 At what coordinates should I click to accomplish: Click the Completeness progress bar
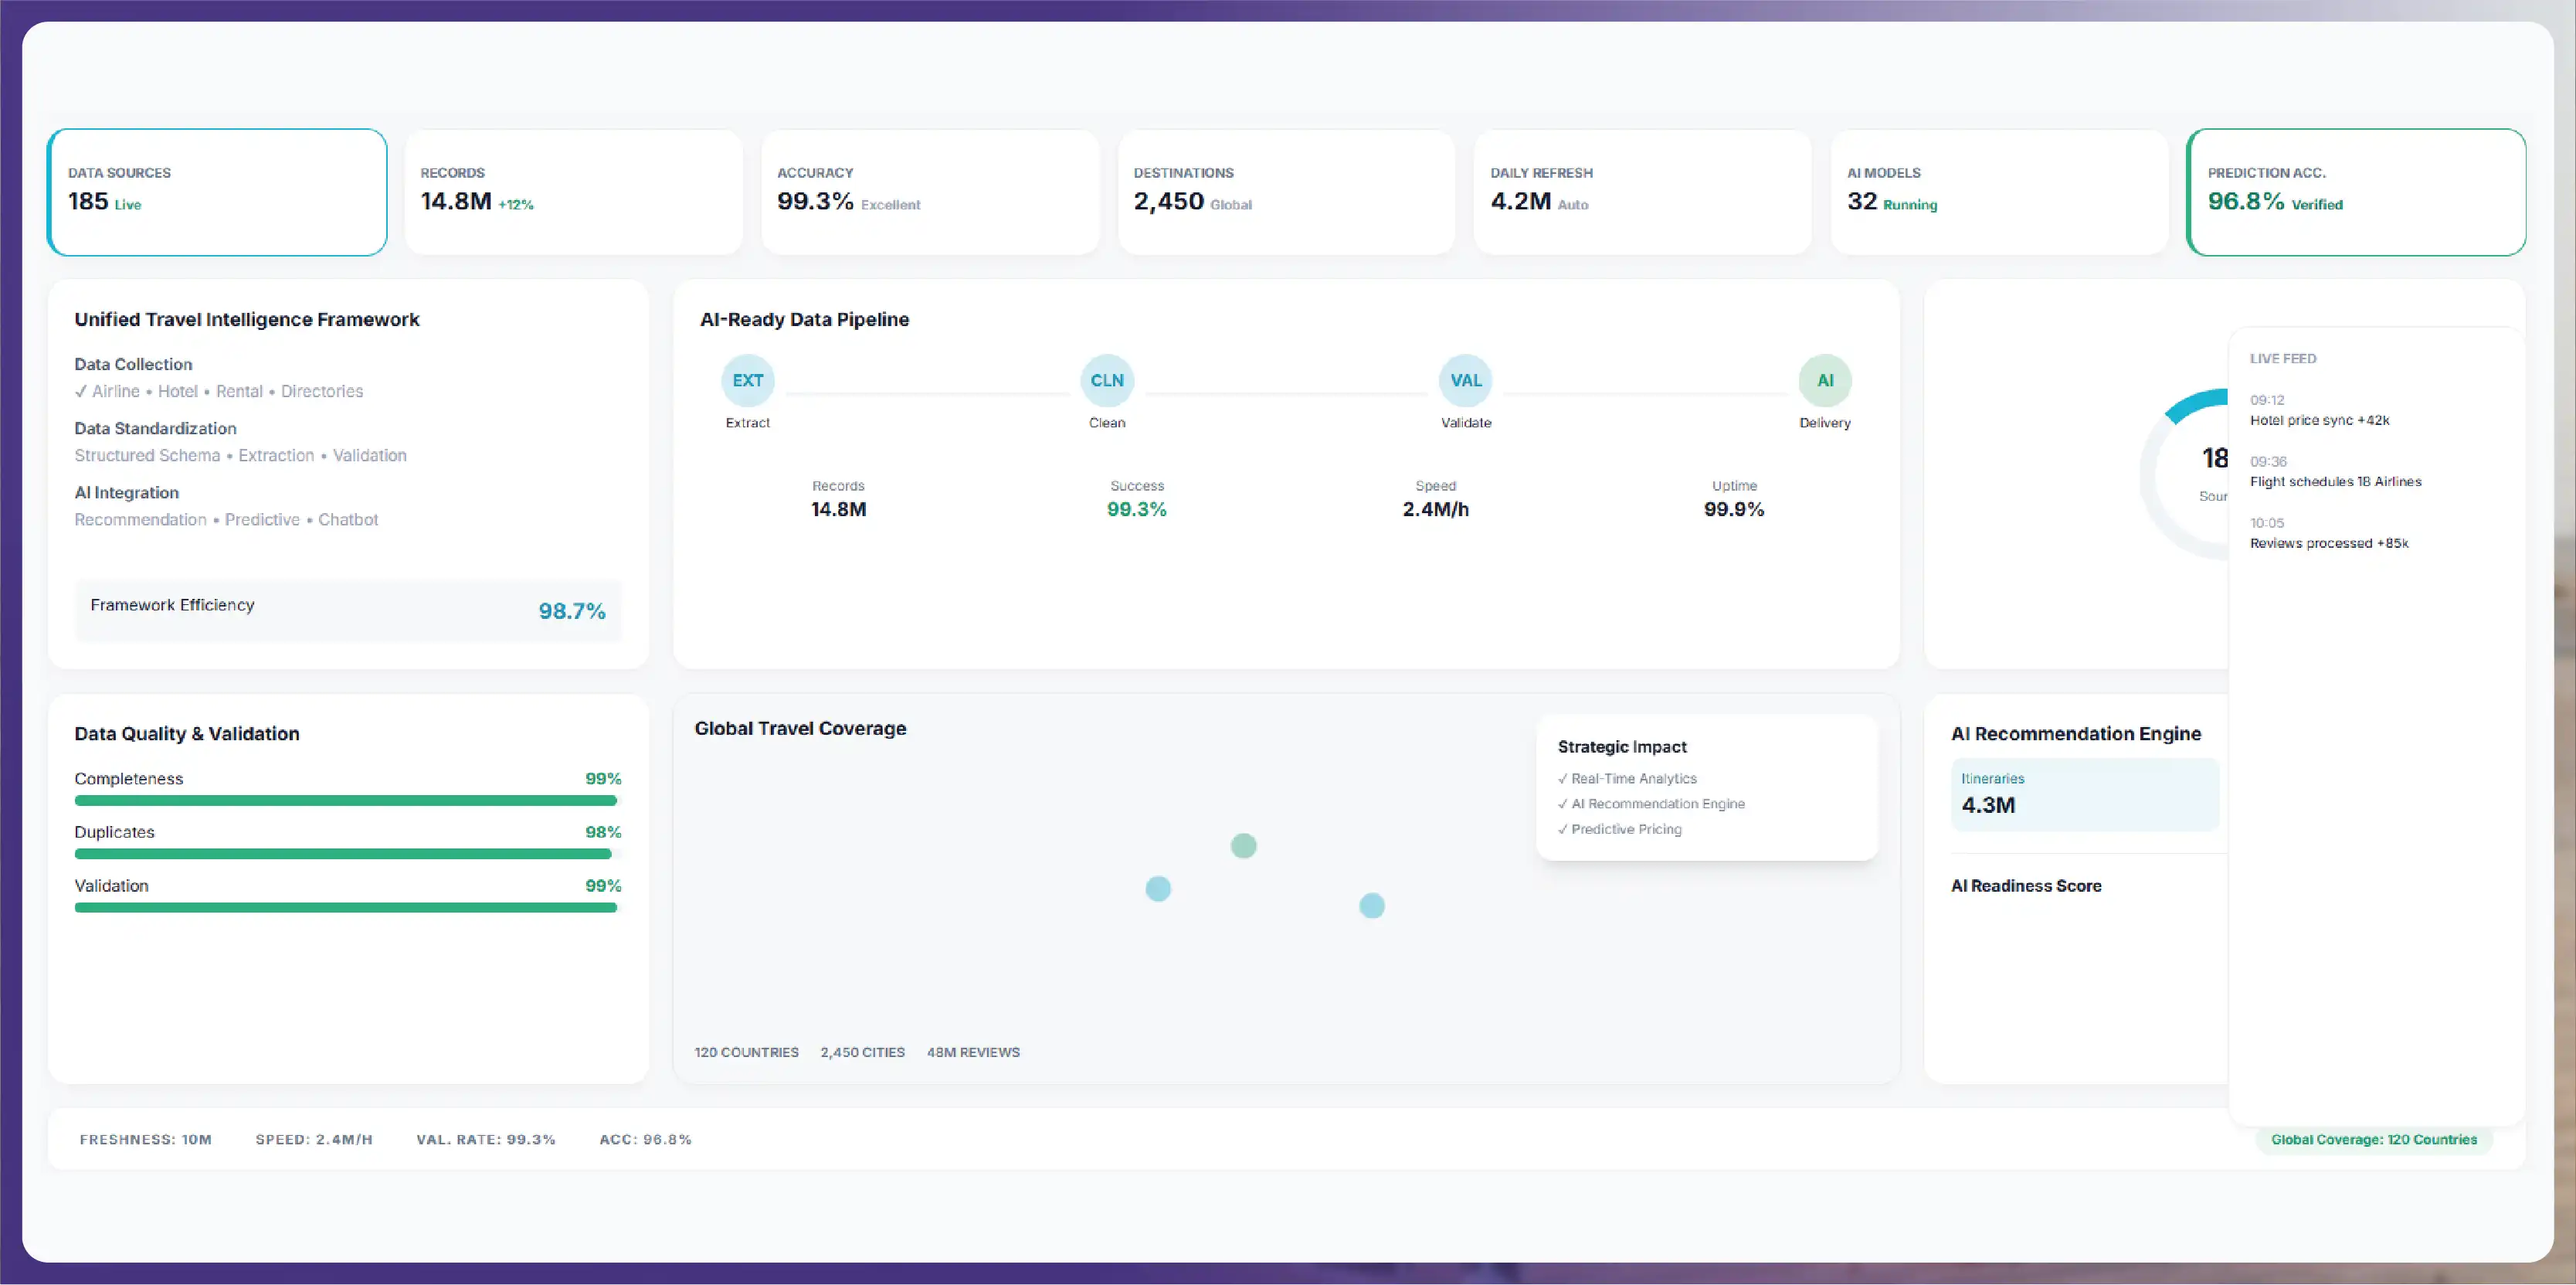pyautogui.click(x=347, y=801)
